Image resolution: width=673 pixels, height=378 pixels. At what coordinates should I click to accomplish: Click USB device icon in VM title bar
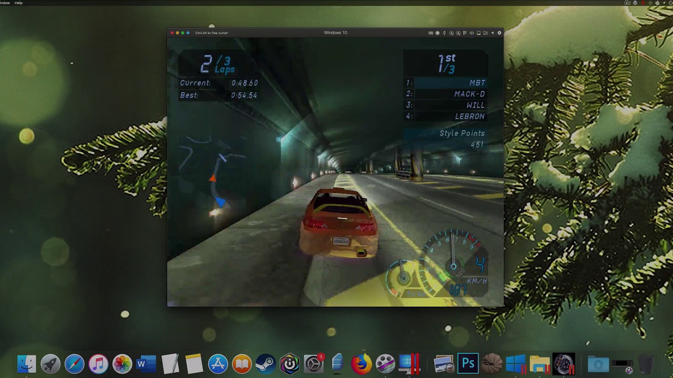click(x=444, y=33)
